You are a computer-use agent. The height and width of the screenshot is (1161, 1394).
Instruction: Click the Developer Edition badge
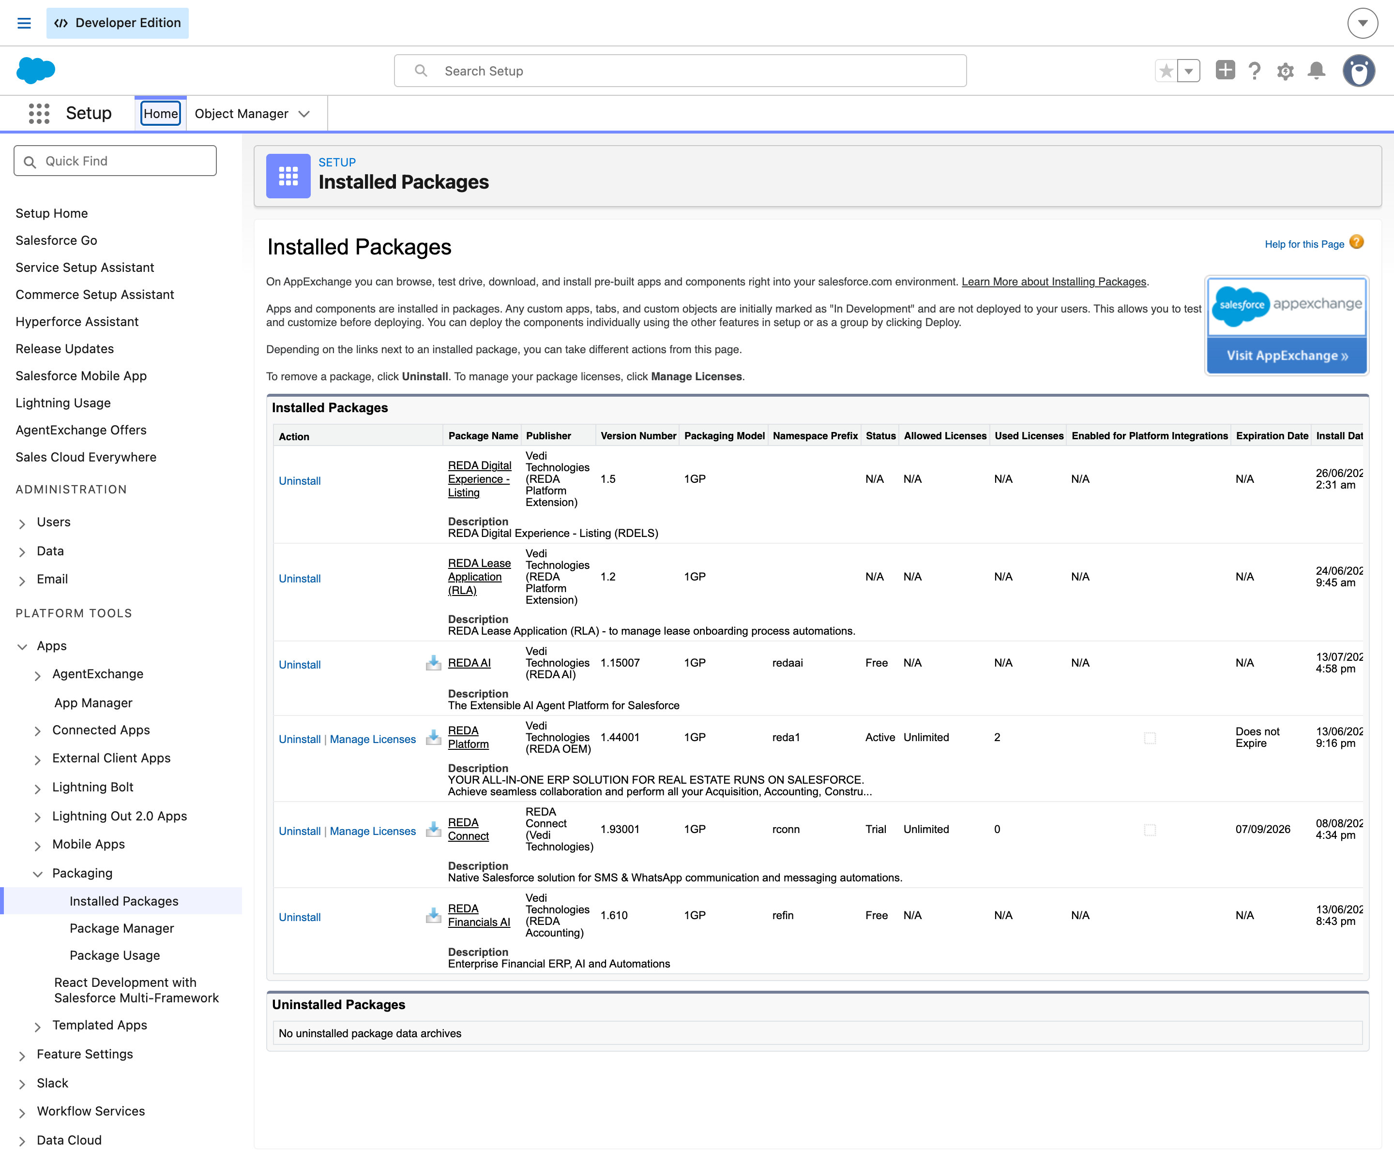point(118,23)
